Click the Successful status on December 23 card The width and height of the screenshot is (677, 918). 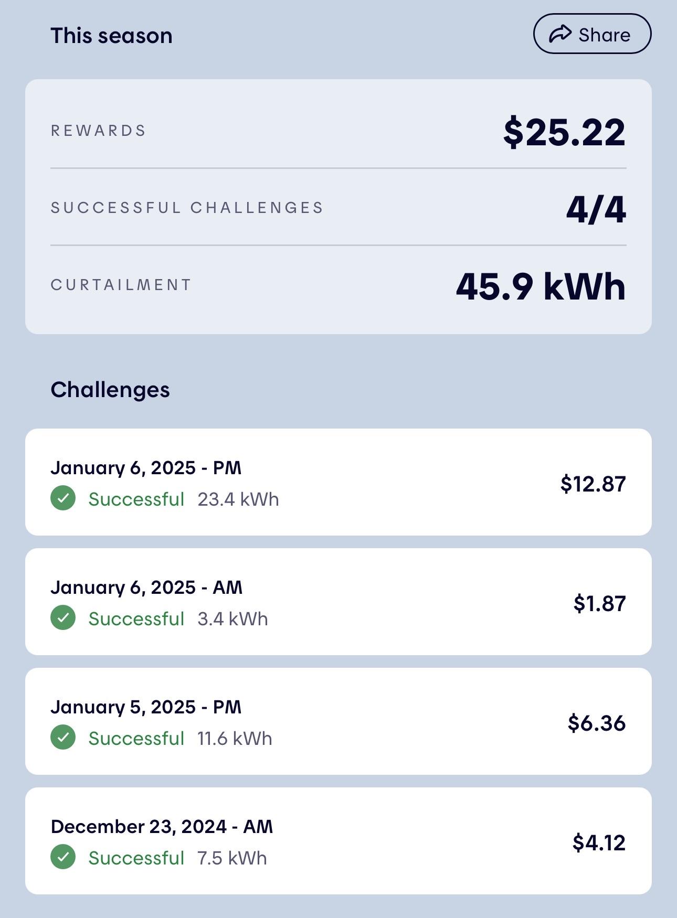[136, 858]
